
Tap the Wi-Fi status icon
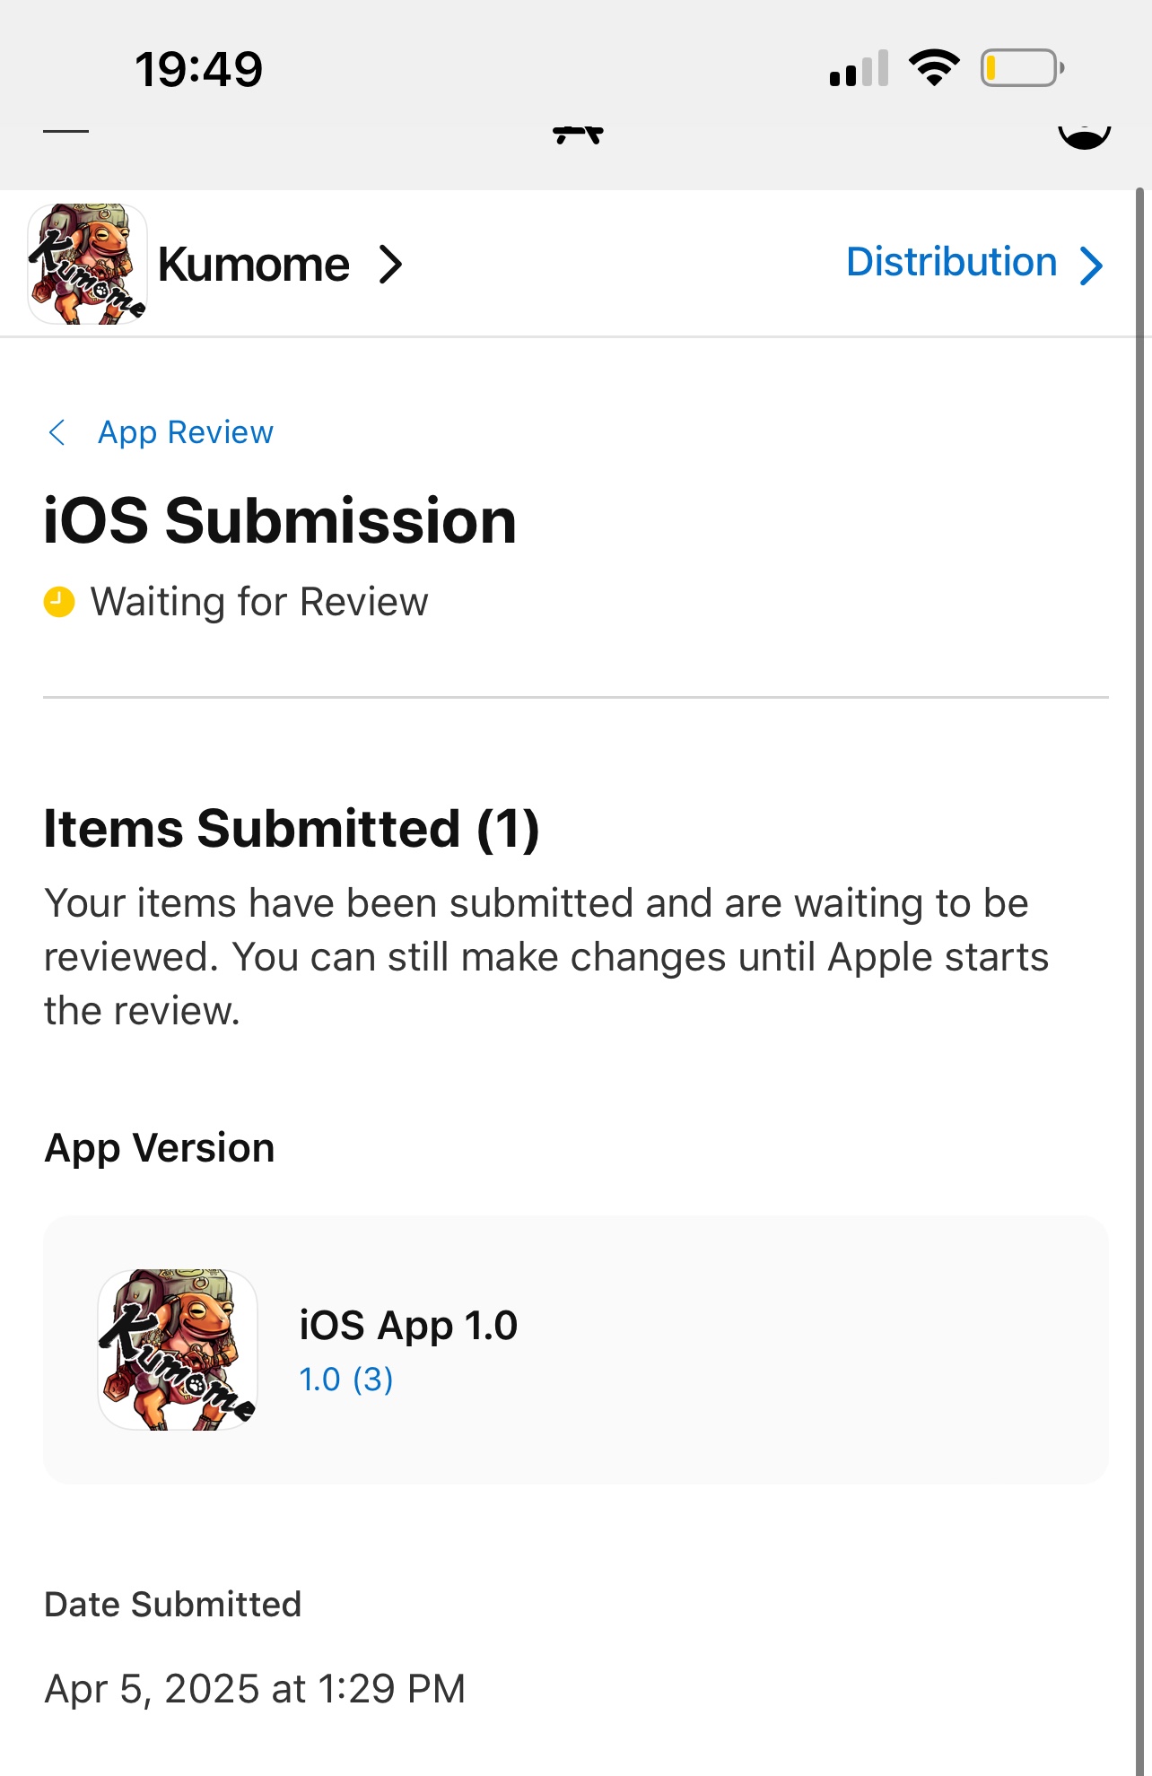pos(934,68)
